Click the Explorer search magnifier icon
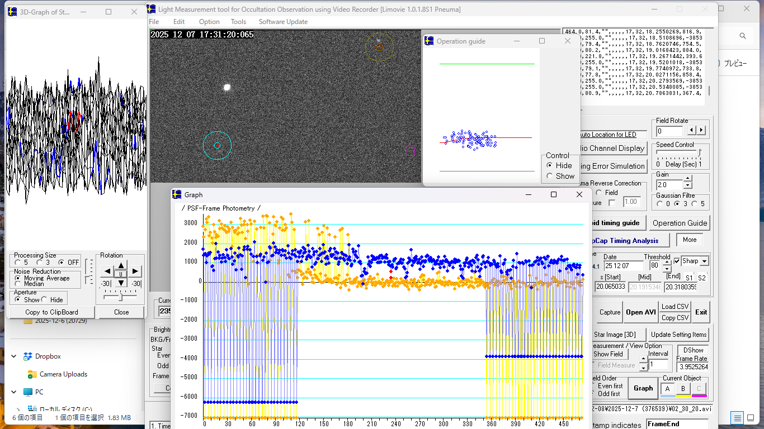This screenshot has height=429, width=764. click(743, 36)
